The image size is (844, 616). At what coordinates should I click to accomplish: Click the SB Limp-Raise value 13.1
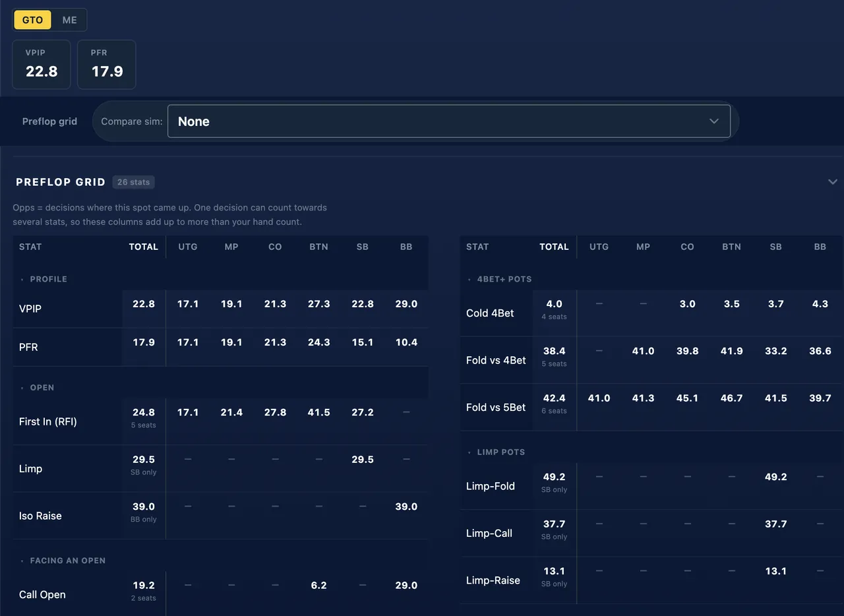point(775,571)
